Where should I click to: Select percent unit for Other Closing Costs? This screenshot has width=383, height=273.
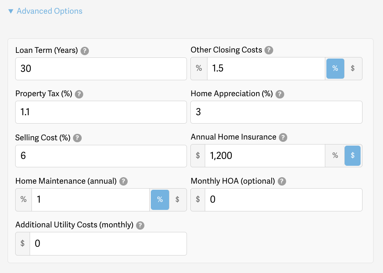tap(335, 68)
